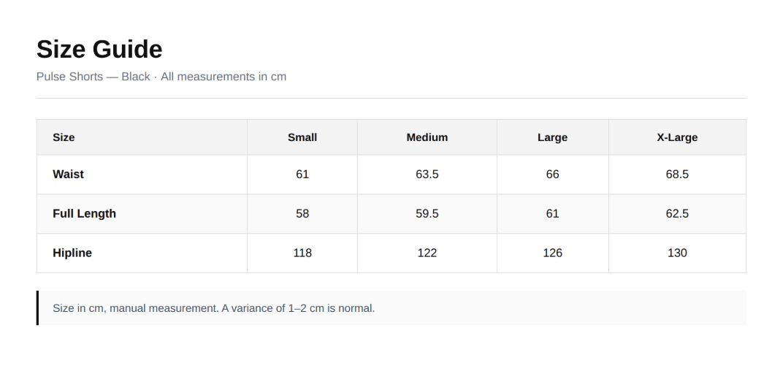This screenshot has width=783, height=371.
Task: Select the Small column header
Action: click(x=302, y=137)
